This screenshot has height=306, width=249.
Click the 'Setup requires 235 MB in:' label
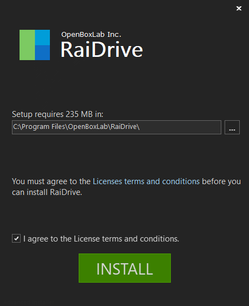(58, 114)
